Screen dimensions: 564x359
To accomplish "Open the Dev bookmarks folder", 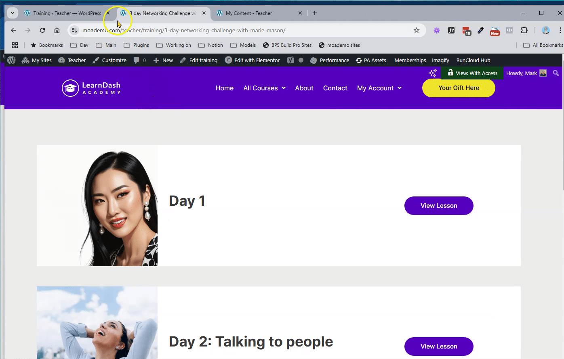I will [x=79, y=45].
